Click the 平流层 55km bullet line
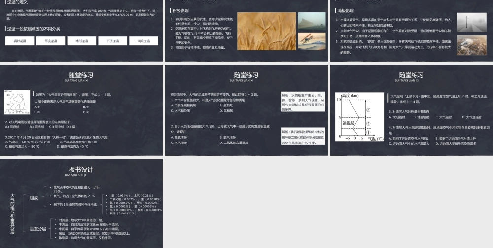 click(x=89, y=225)
